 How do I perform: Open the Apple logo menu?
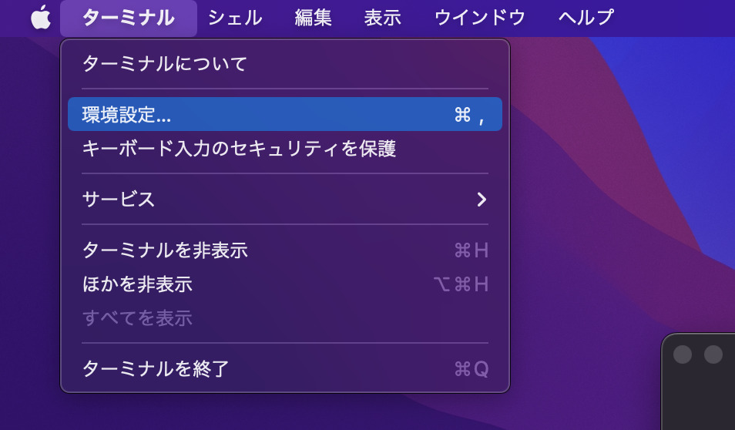(x=41, y=18)
